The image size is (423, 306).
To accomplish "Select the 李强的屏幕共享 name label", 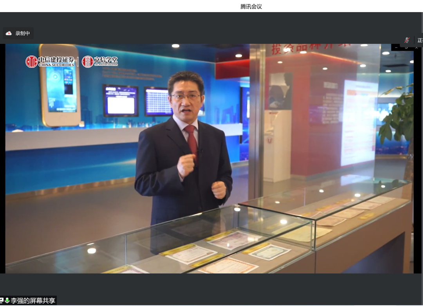I will click(x=33, y=301).
